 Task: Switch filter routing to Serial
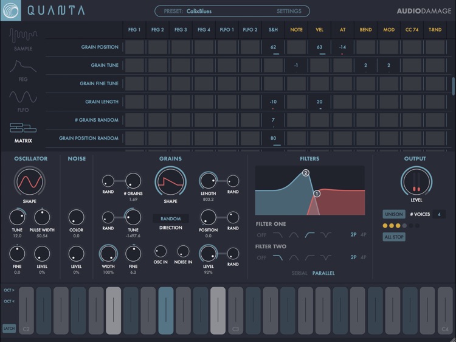click(x=299, y=273)
